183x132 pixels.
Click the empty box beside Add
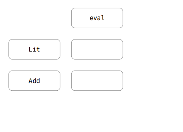click(97, 80)
